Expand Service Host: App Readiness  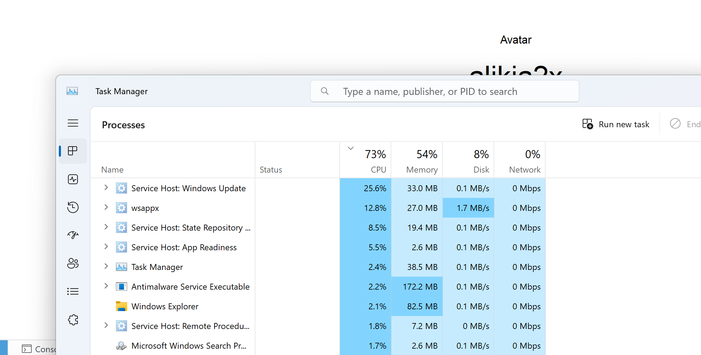point(106,247)
